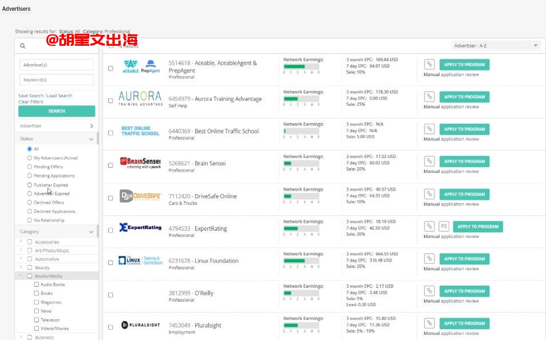The image size is (546, 340).
Task: Get links icon for Best Online Traffic School
Action: [x=429, y=129]
